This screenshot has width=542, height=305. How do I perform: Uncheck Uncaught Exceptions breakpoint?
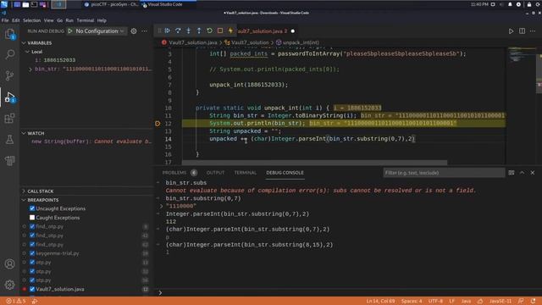[32, 208]
